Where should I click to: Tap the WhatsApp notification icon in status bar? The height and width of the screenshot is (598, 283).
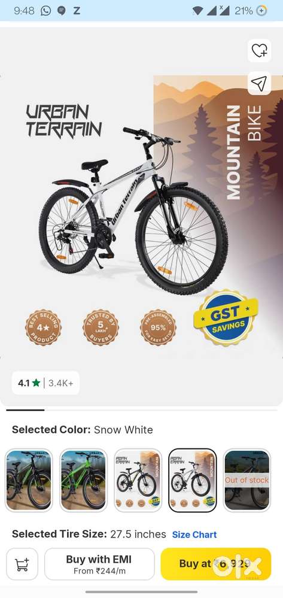coord(45,11)
